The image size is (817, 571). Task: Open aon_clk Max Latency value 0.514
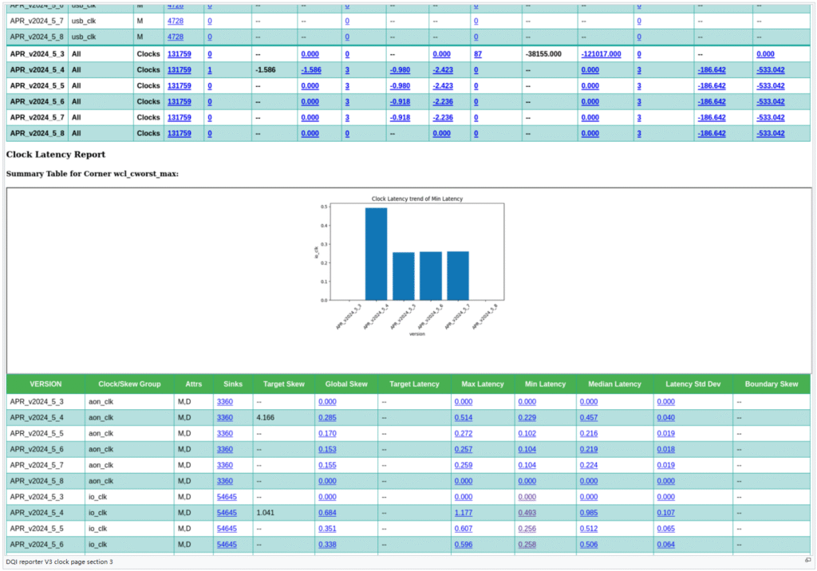coord(463,417)
